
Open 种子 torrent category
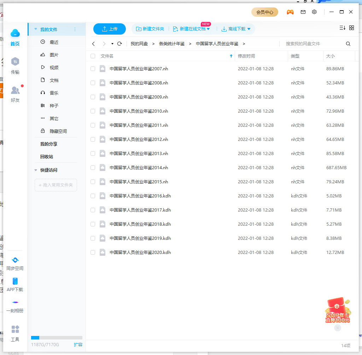[54, 106]
